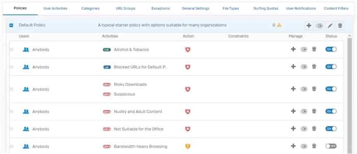Add rule below Blocked URLs row
The image size is (357, 154).
pyautogui.click(x=293, y=66)
